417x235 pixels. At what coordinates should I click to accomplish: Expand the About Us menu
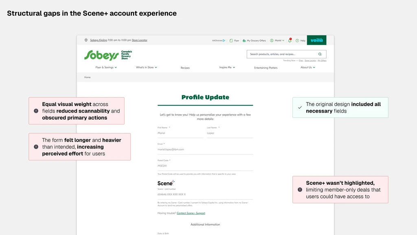click(x=307, y=67)
